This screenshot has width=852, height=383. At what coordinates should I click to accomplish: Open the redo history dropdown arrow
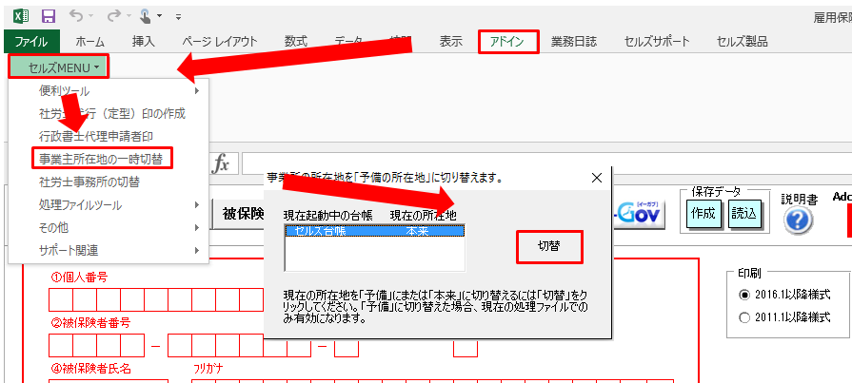click(x=129, y=17)
